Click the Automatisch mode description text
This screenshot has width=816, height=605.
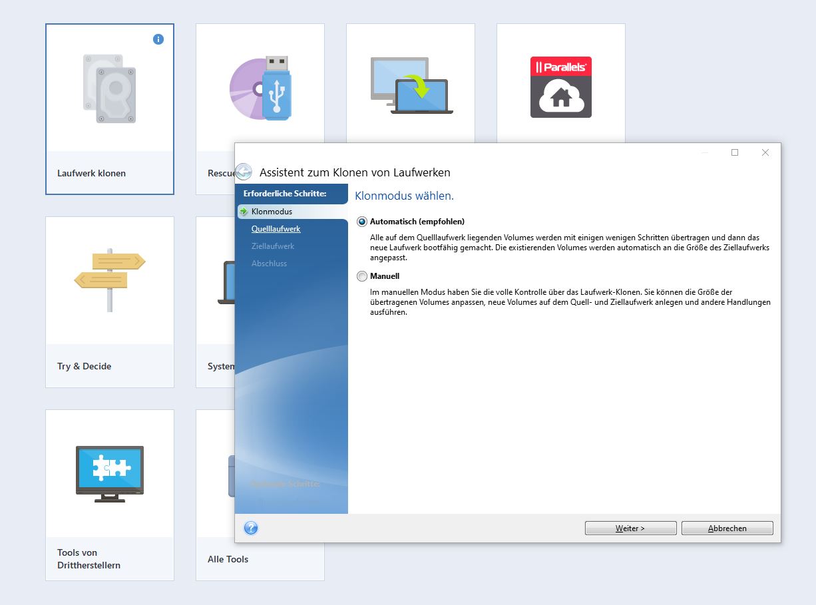coord(570,248)
